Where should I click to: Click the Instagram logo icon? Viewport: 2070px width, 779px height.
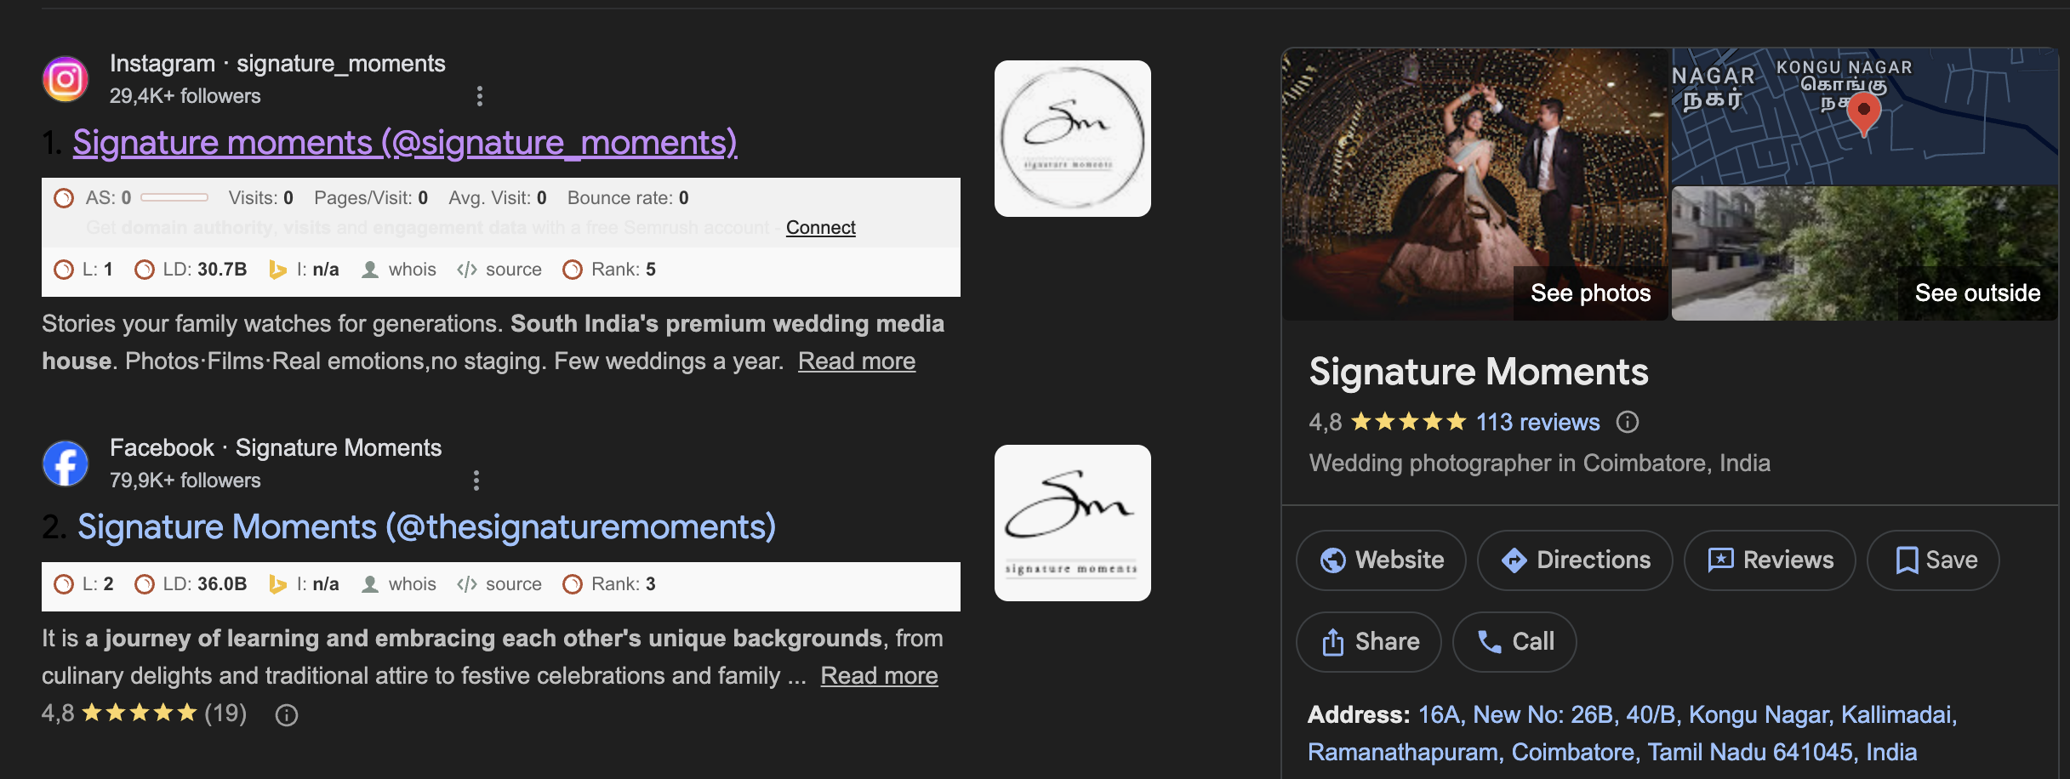pos(66,79)
